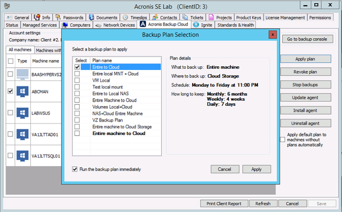Switch to License Management tab
The image size is (342, 212).
pyautogui.click(x=285, y=18)
